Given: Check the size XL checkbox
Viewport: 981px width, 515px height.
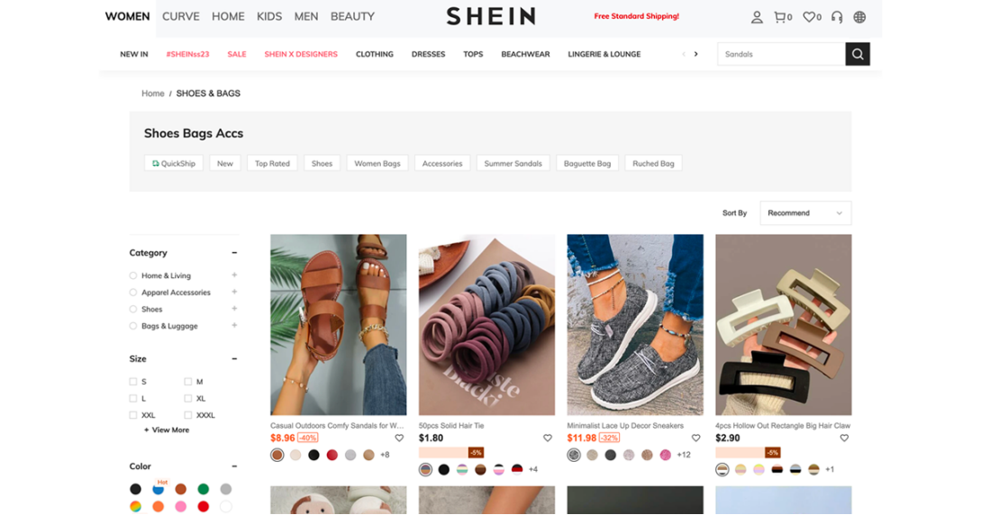Looking at the screenshot, I should pyautogui.click(x=187, y=398).
